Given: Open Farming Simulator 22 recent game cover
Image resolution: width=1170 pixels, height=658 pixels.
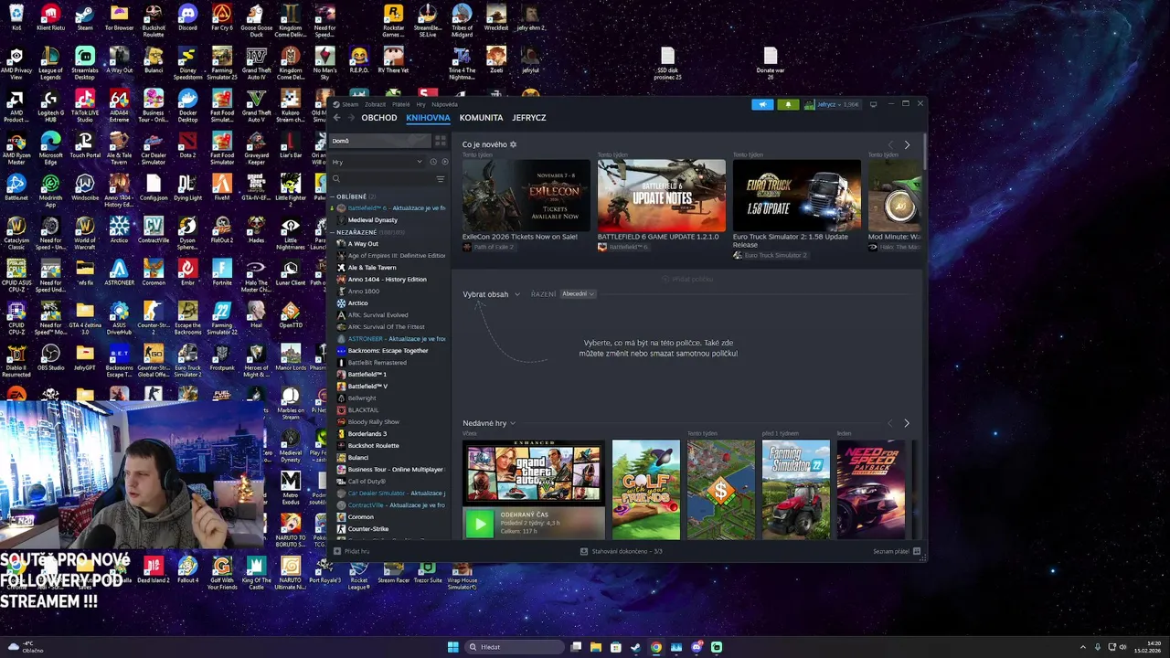Looking at the screenshot, I should [x=796, y=490].
